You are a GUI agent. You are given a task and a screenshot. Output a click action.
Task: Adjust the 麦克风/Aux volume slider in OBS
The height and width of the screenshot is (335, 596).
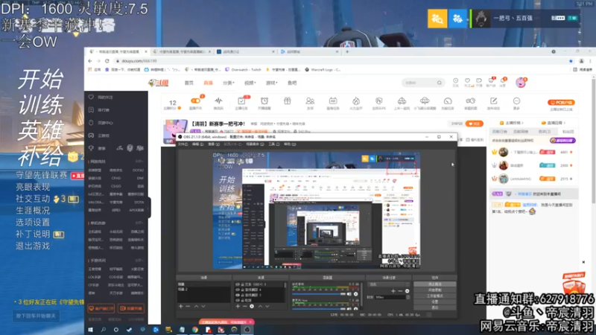tap(319, 308)
